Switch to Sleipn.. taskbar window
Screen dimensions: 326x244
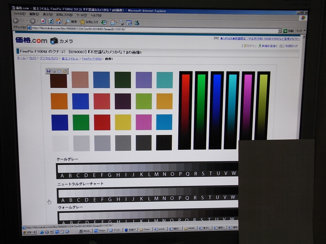click(100, 231)
